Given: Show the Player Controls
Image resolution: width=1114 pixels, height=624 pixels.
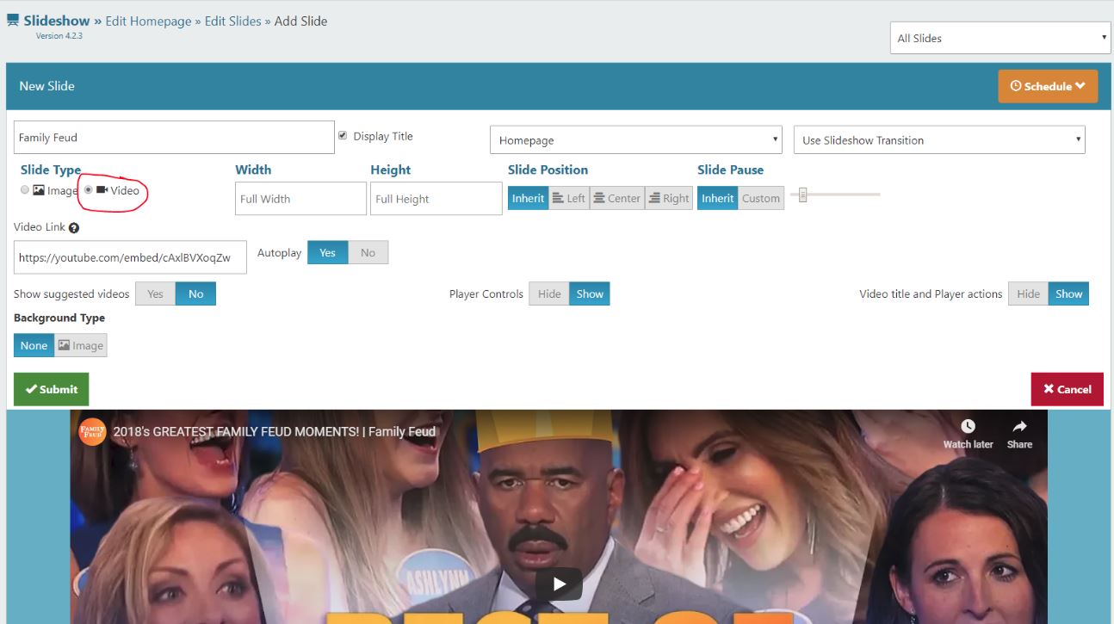Looking at the screenshot, I should pyautogui.click(x=590, y=293).
